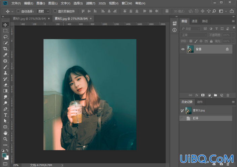Select the Clone Stamp tool

5,73
